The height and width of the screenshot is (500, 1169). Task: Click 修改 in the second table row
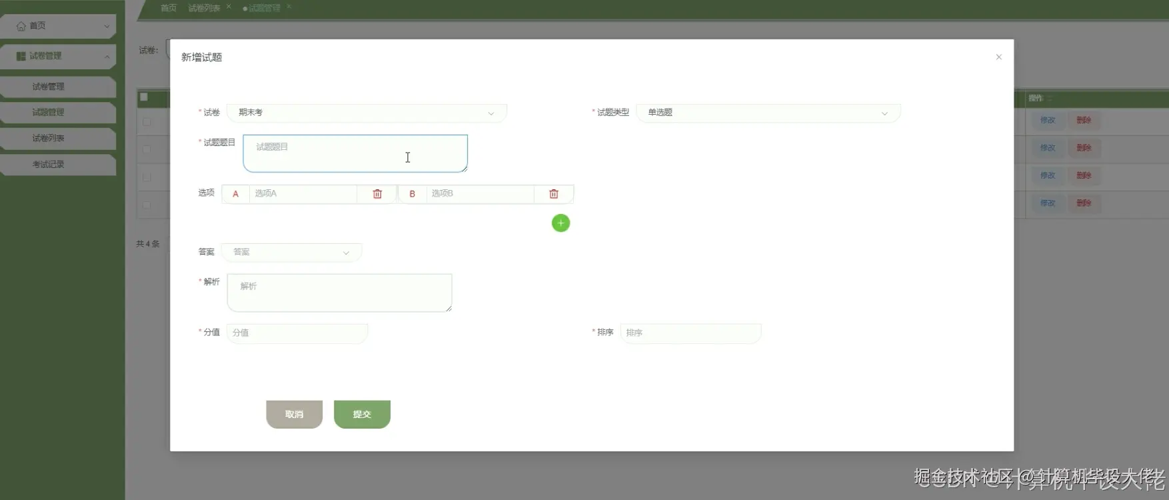click(1048, 148)
